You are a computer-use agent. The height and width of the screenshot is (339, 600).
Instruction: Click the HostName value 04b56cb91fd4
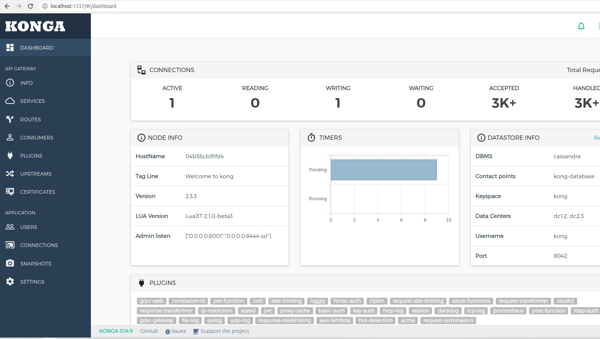[x=205, y=156]
